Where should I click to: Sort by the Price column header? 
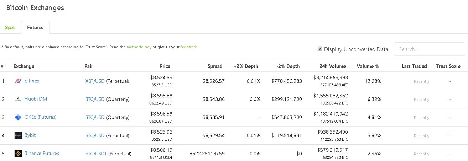[165, 66]
